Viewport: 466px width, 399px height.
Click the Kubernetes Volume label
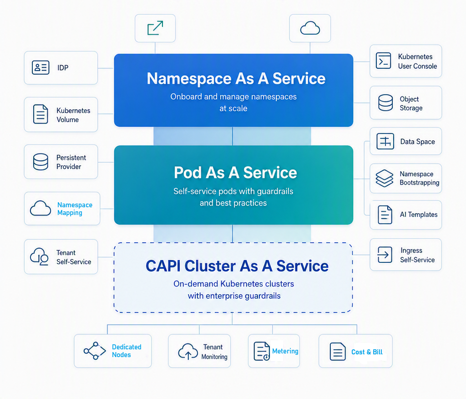pyautogui.click(x=73, y=115)
